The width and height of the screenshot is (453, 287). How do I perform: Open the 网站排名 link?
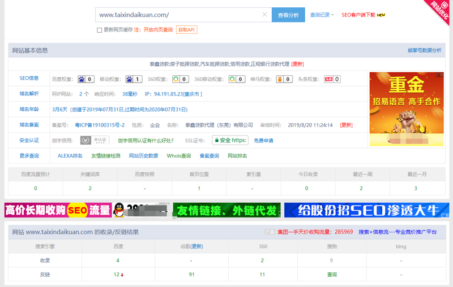point(237,156)
